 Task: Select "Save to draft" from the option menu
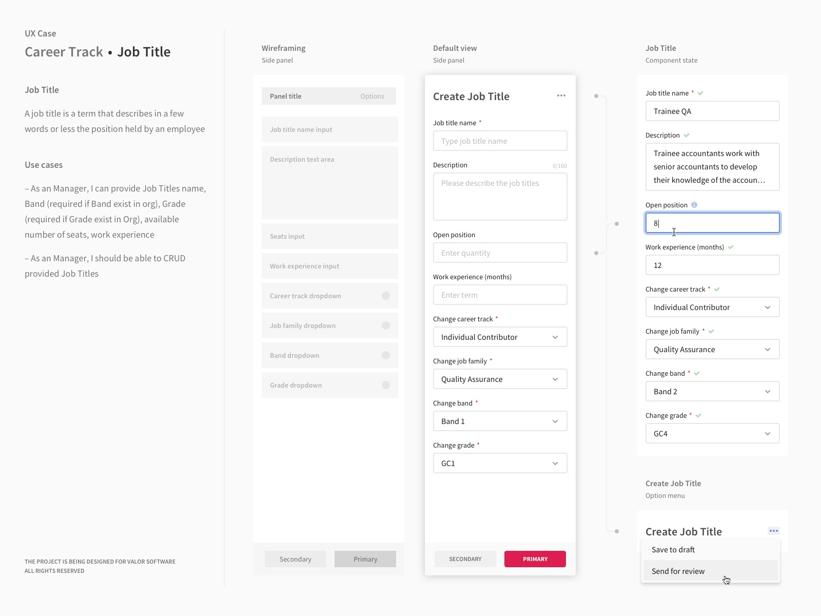point(673,549)
